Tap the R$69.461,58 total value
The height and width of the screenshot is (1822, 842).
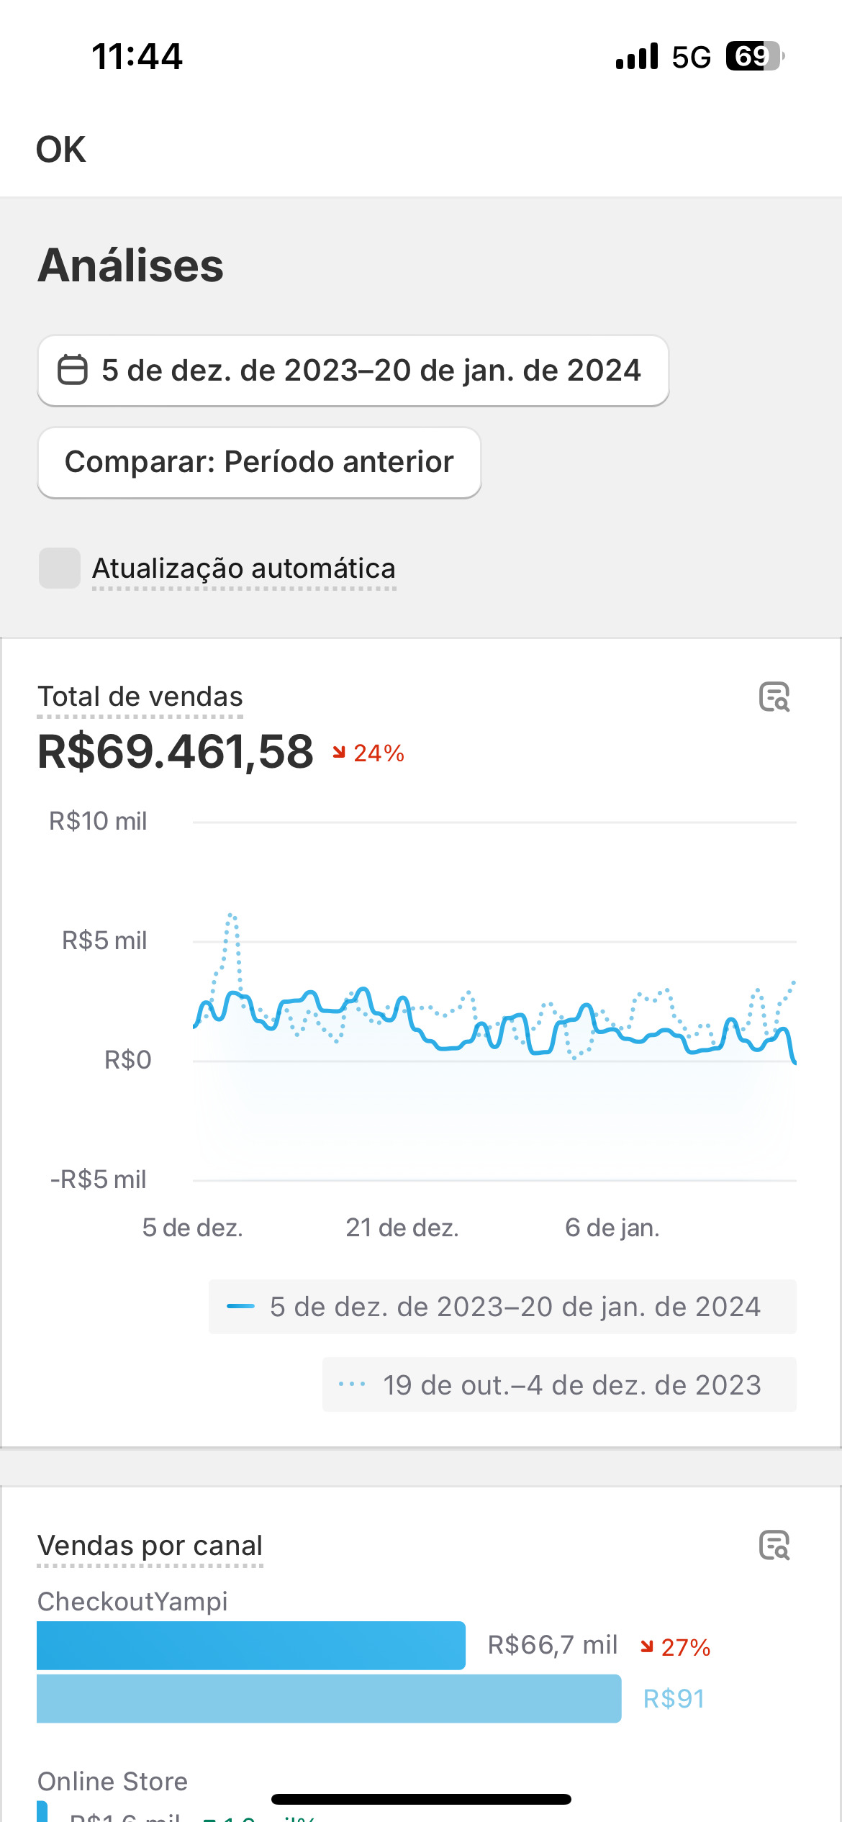point(176,752)
